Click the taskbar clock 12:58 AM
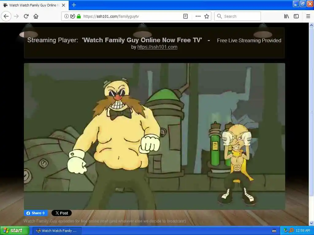 click(x=303, y=231)
